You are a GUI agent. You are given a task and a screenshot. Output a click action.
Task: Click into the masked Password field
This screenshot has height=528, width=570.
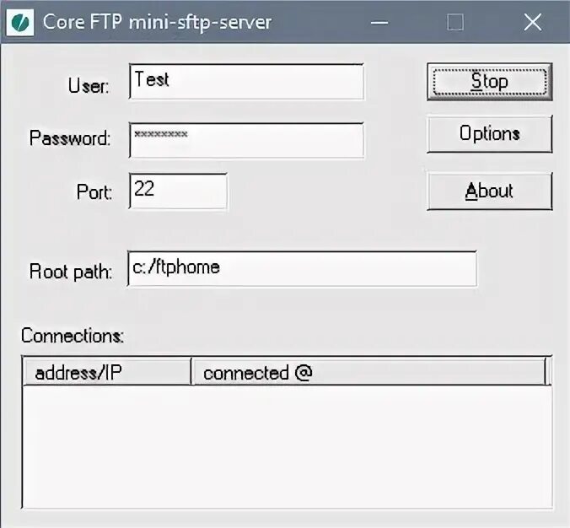[246, 139]
